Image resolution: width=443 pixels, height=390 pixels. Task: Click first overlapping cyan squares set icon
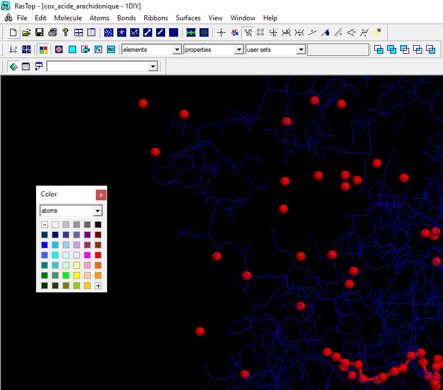(379, 50)
